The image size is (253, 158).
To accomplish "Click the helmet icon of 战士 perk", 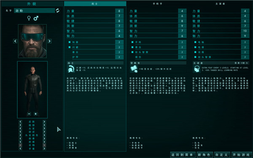I will (71, 69).
